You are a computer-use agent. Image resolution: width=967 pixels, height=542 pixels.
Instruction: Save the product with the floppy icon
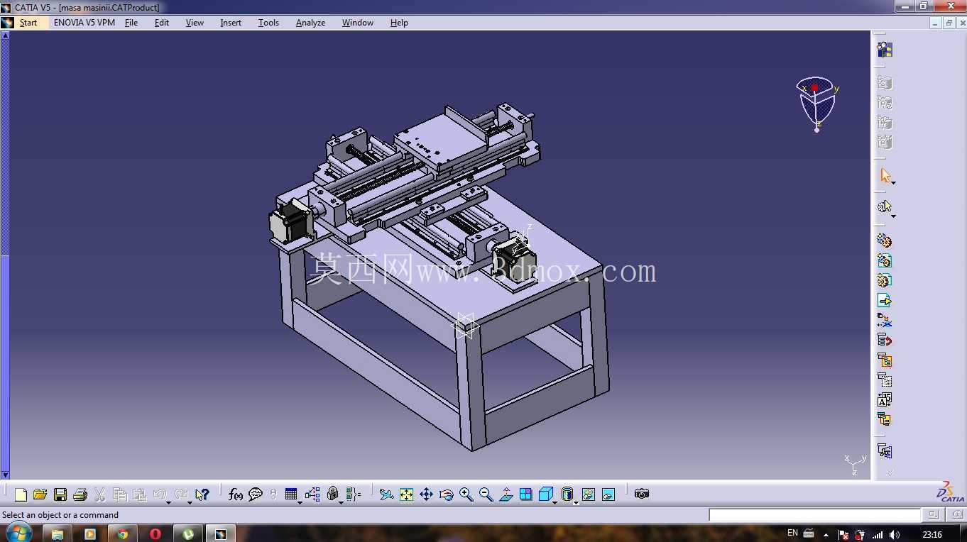60,494
